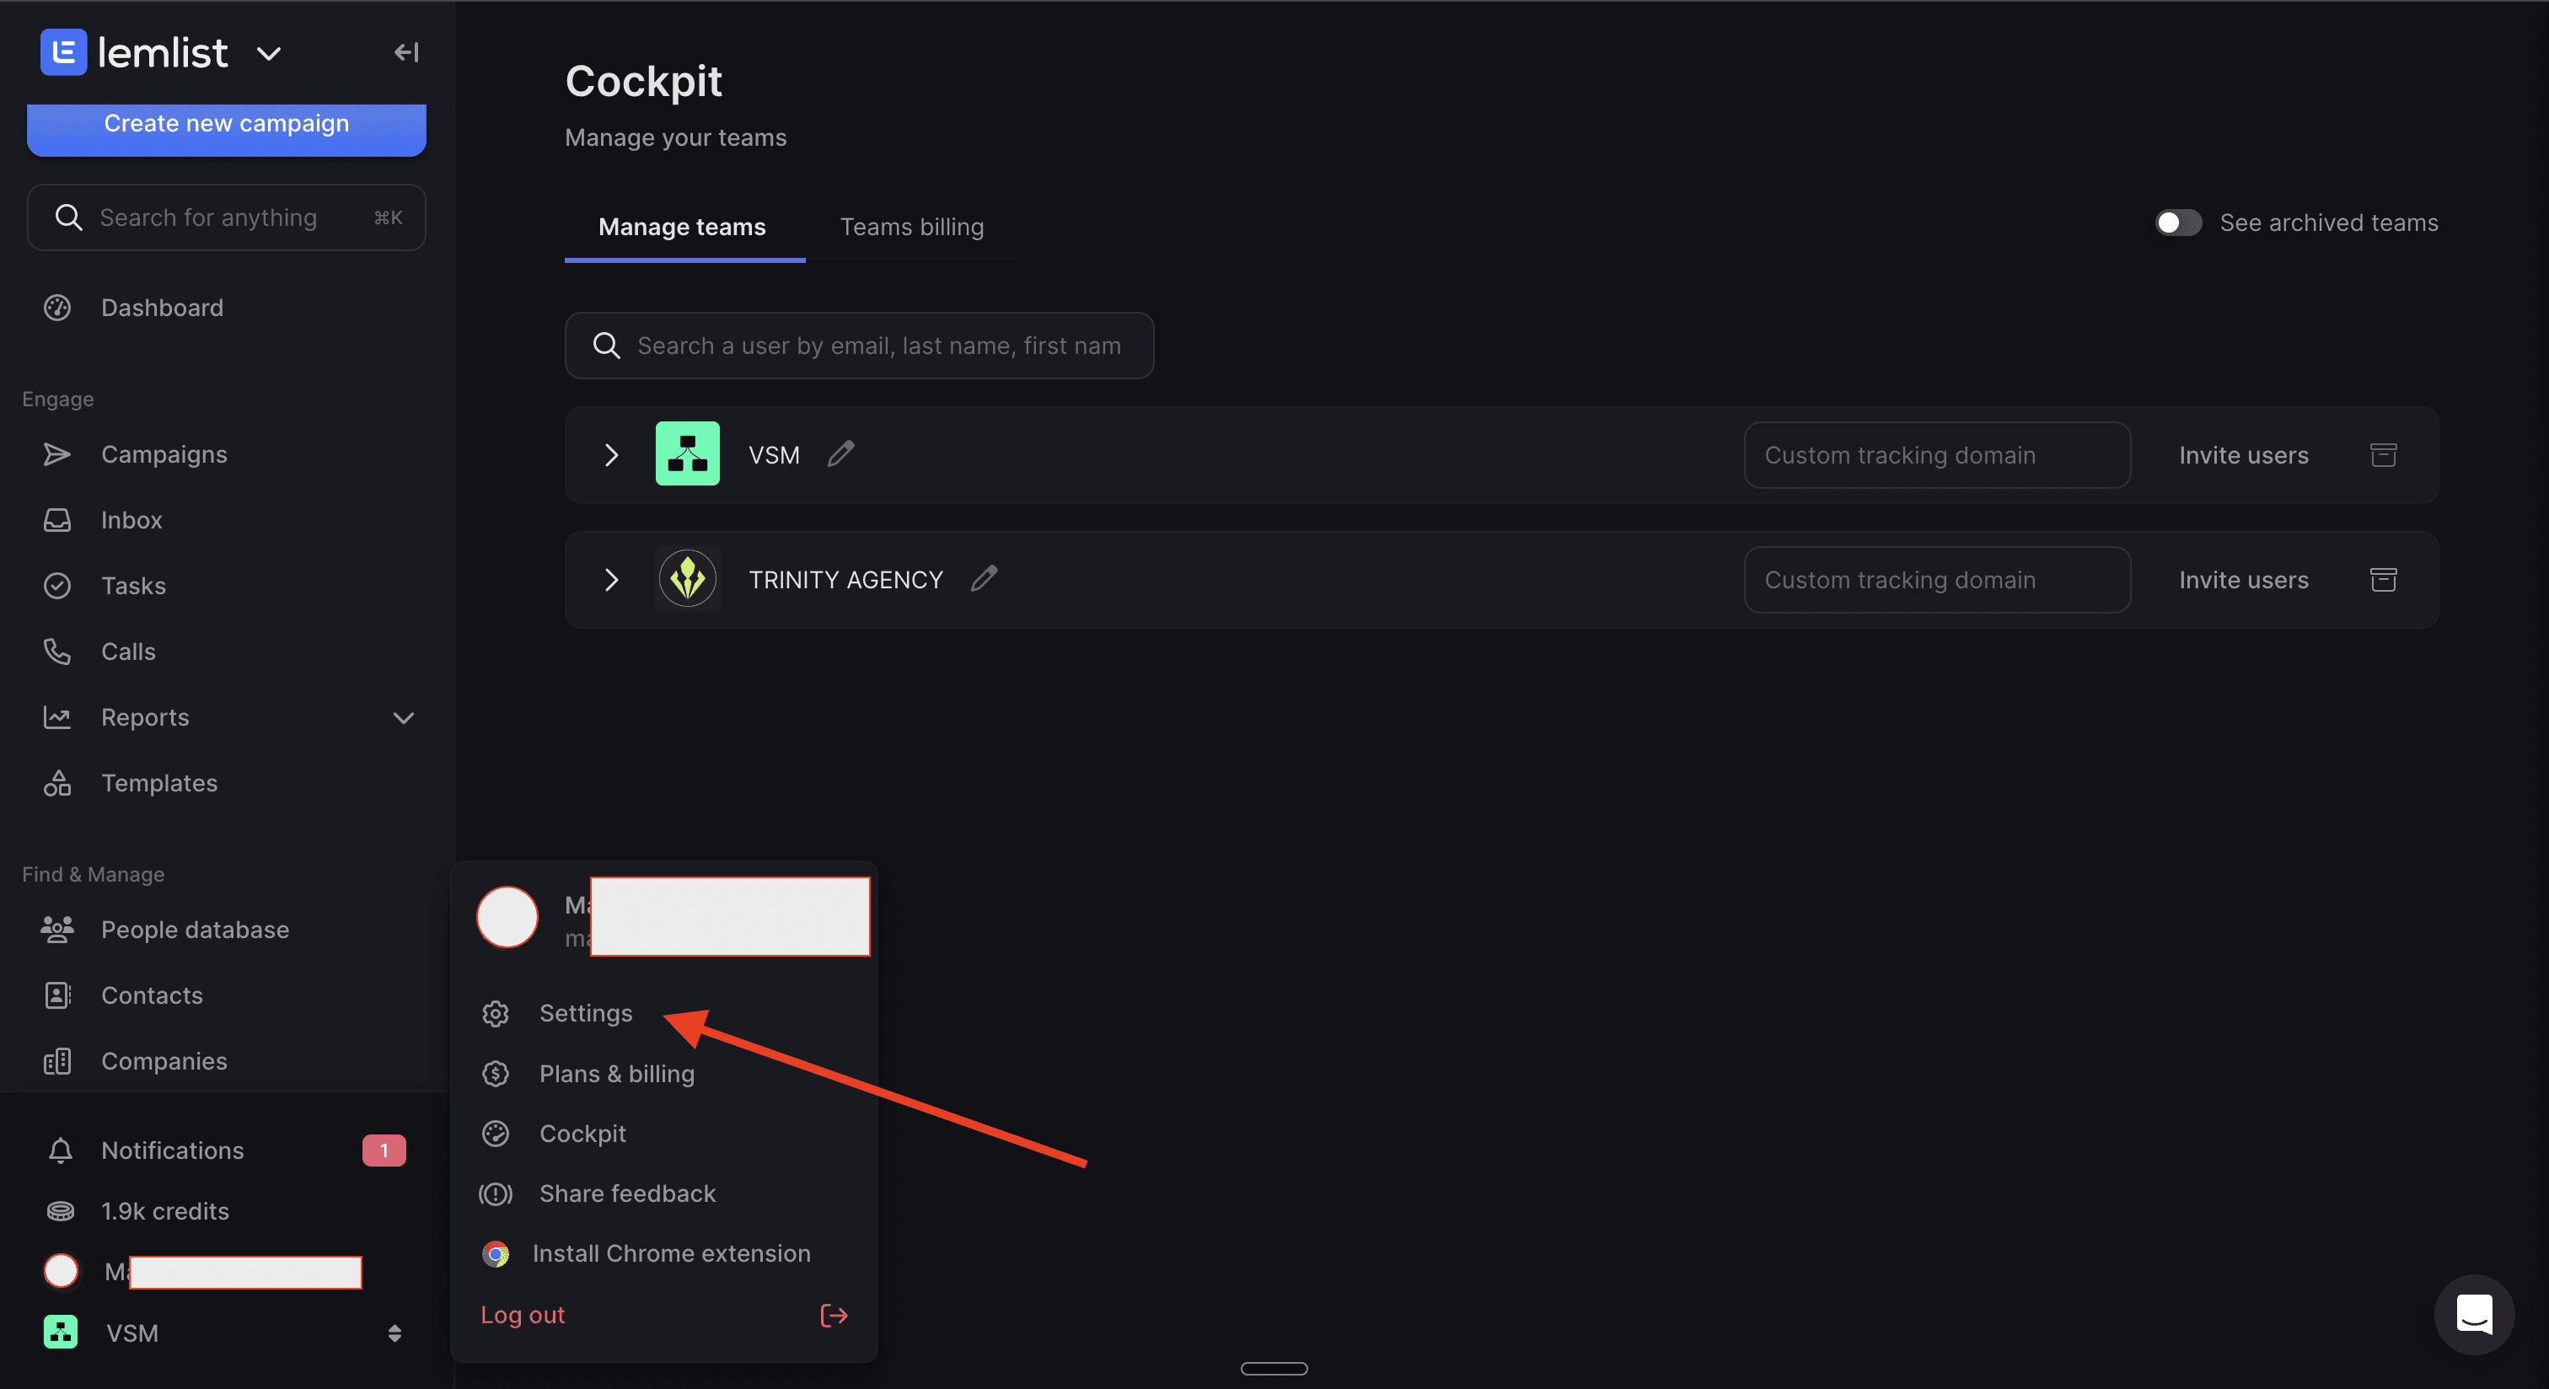Expand the VSM team row
The image size is (2549, 1389).
[610, 455]
